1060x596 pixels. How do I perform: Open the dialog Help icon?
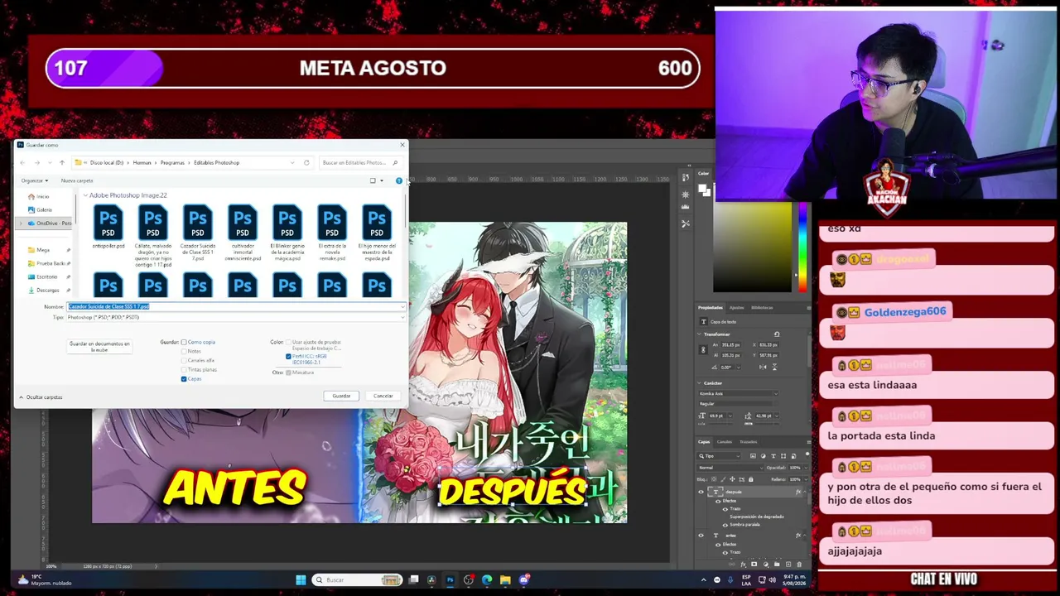pos(399,180)
